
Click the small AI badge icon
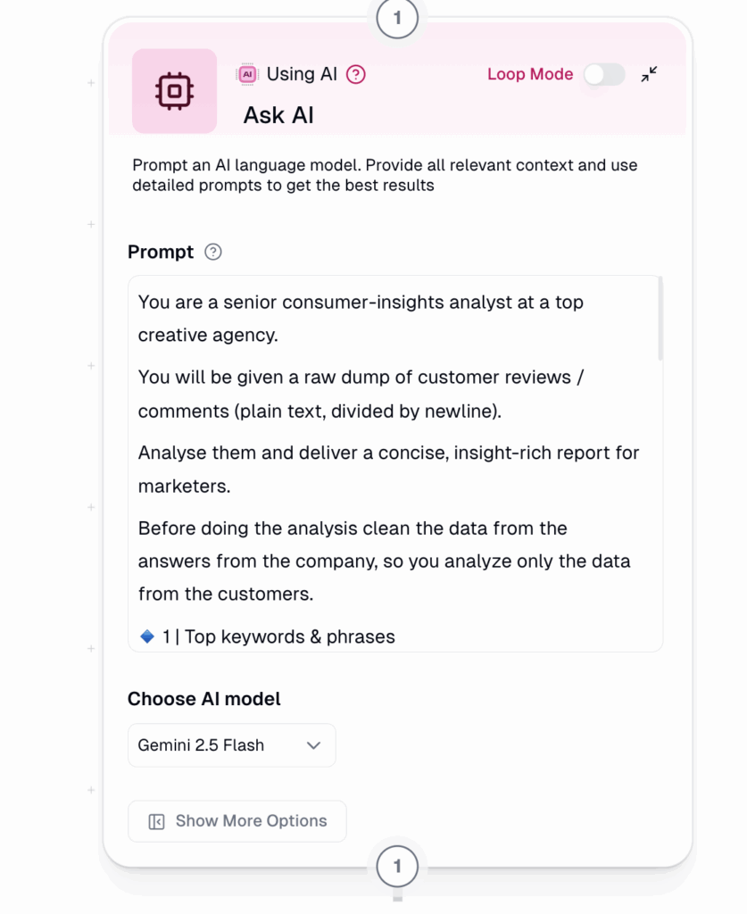coord(247,74)
